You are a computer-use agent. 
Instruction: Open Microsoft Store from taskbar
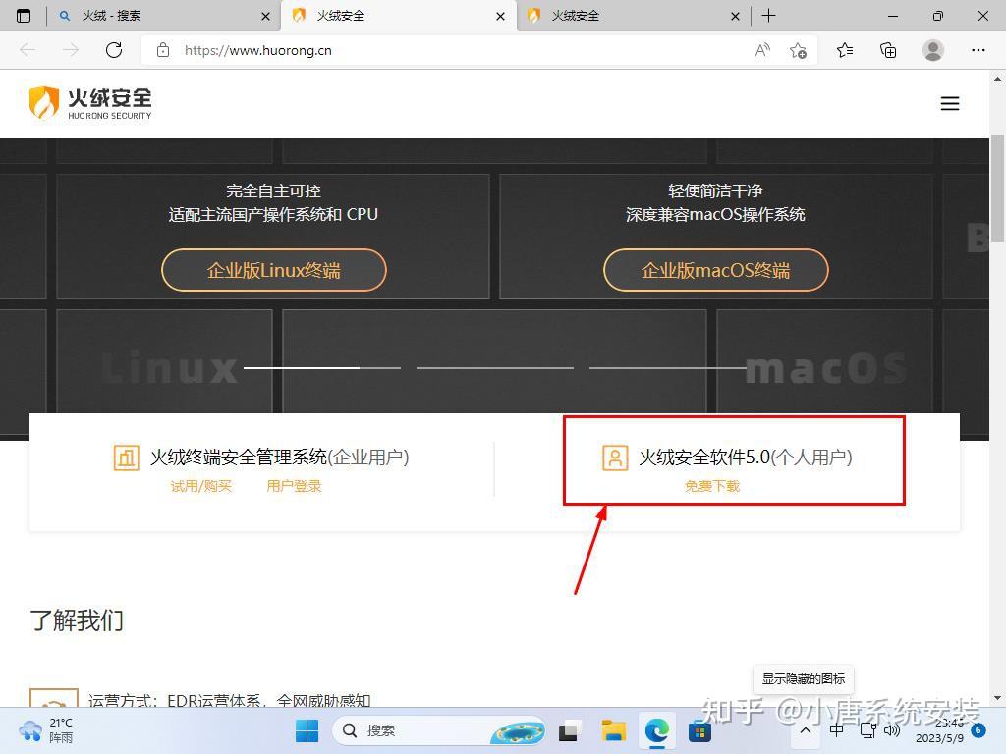coord(699,730)
